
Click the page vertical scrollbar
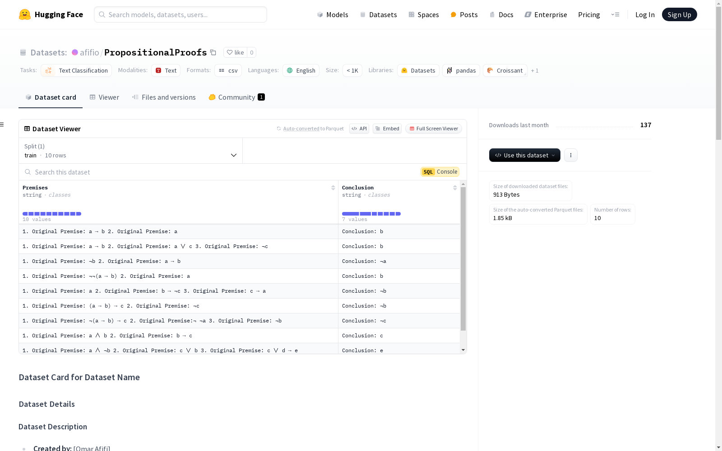click(718, 72)
